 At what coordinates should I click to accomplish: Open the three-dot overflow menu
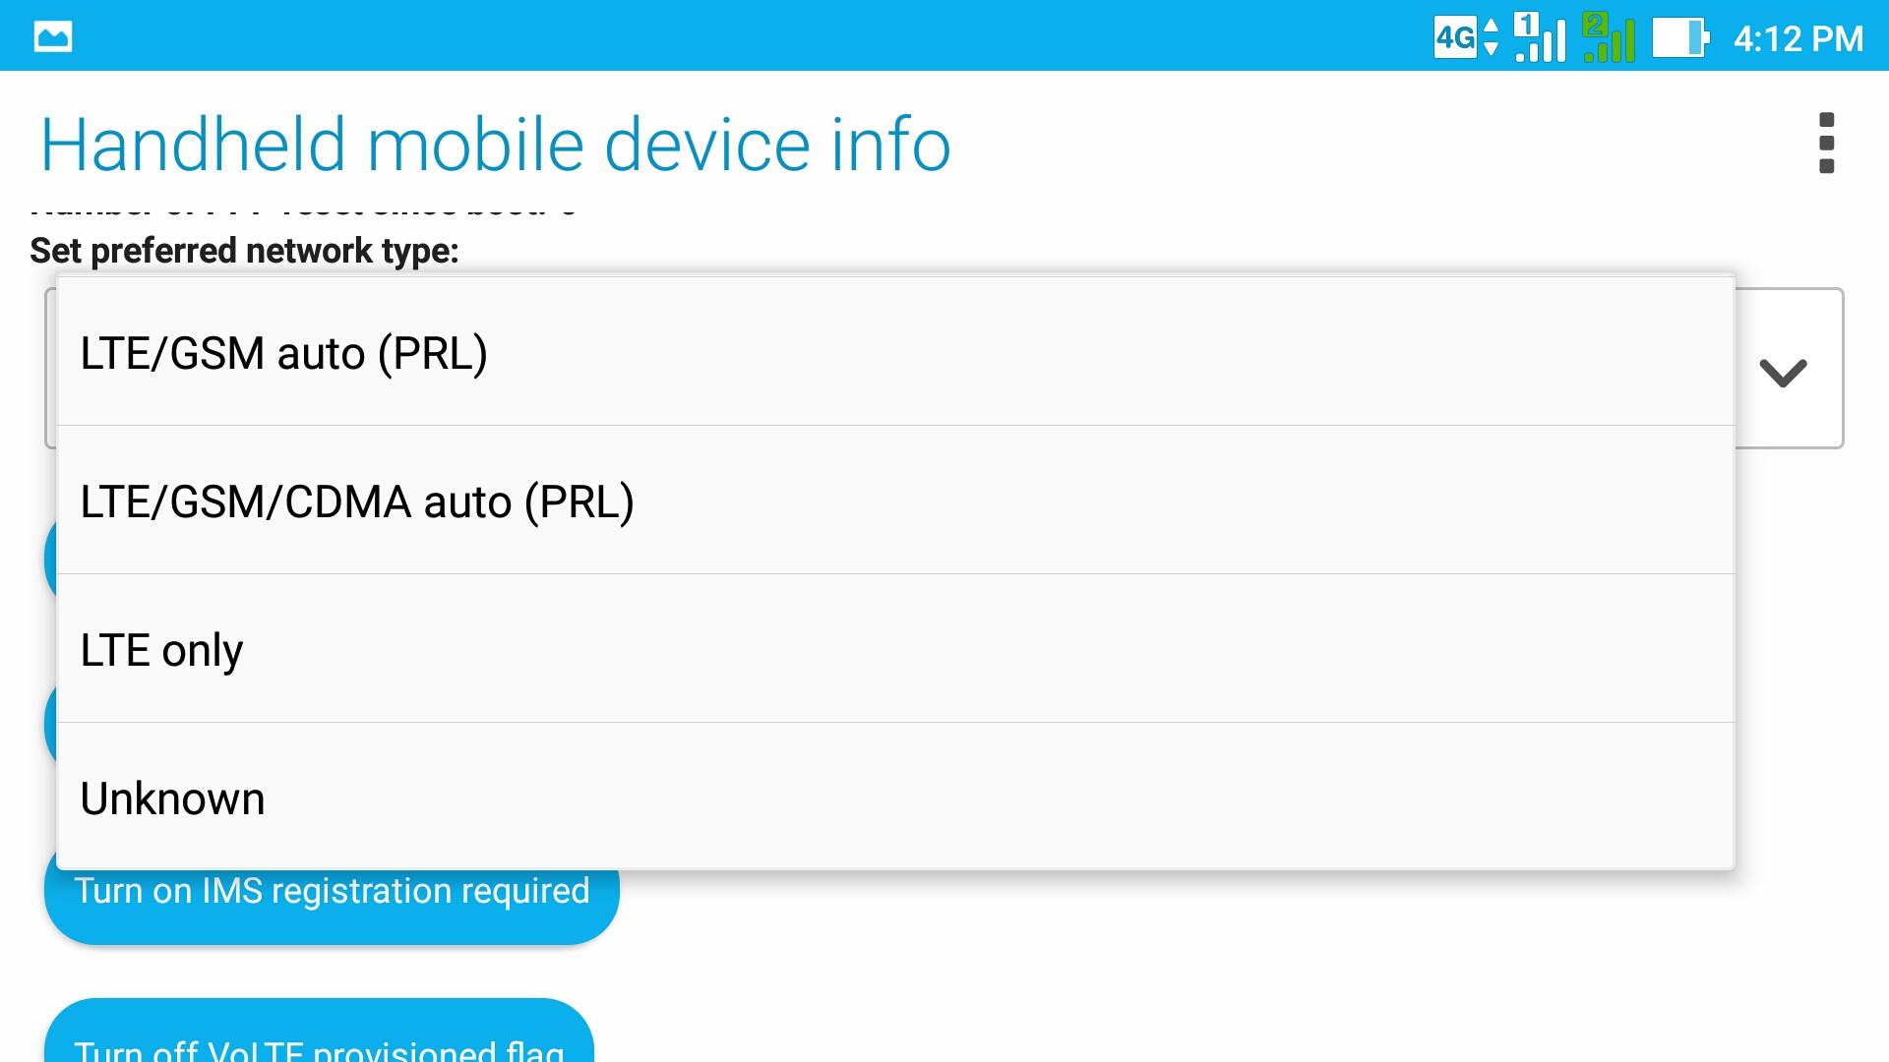click(1826, 144)
